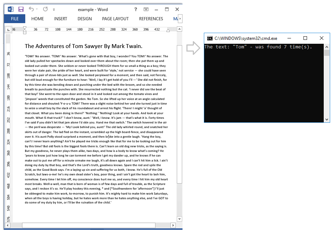Select the REFERENCES tab
Screen dimensions: 333x233
pos(151,18)
